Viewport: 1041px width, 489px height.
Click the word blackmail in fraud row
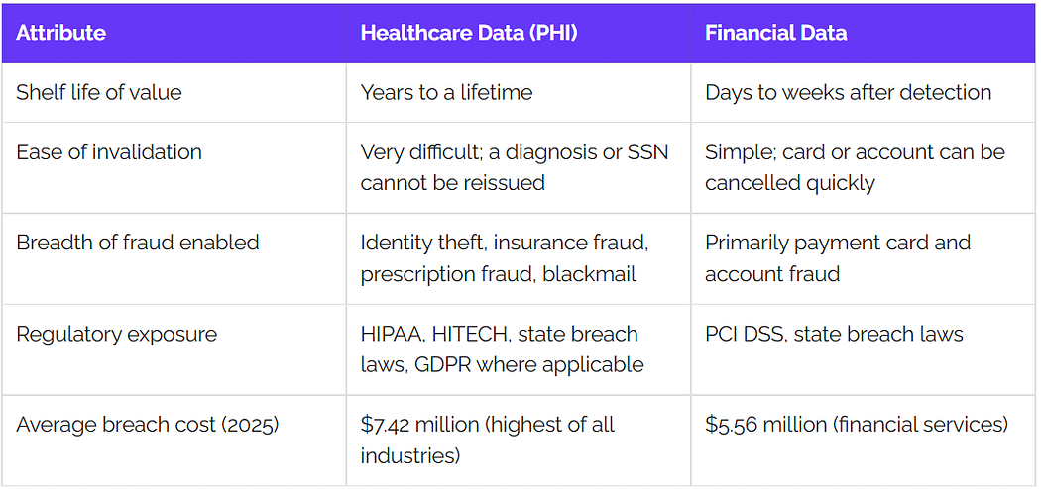[590, 273]
